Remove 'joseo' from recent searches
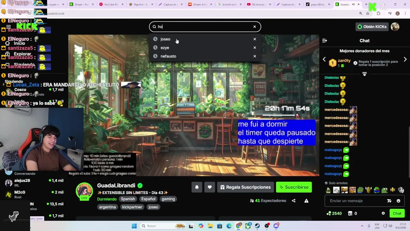The width and height of the screenshot is (410, 231). click(255, 39)
